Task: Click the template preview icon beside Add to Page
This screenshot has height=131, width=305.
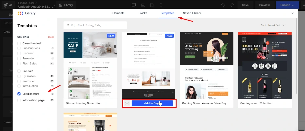Action: click(127, 103)
